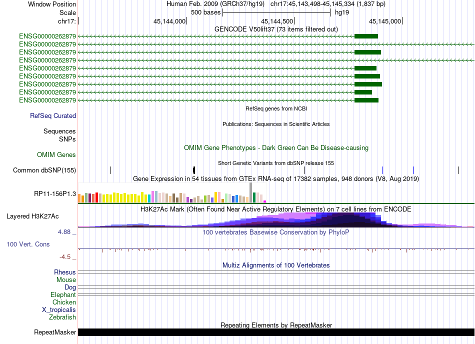Click the black RepeatMasker element bar
The height and width of the screenshot is (344, 475).
276,332
